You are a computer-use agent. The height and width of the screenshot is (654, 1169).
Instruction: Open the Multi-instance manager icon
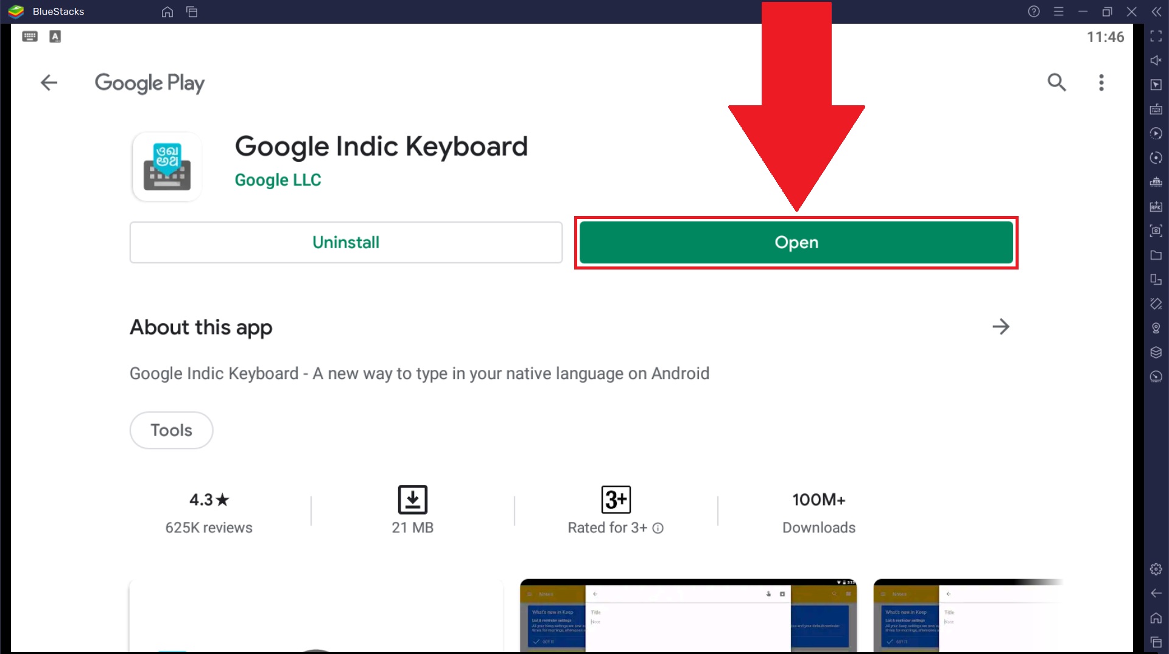pyautogui.click(x=1156, y=280)
